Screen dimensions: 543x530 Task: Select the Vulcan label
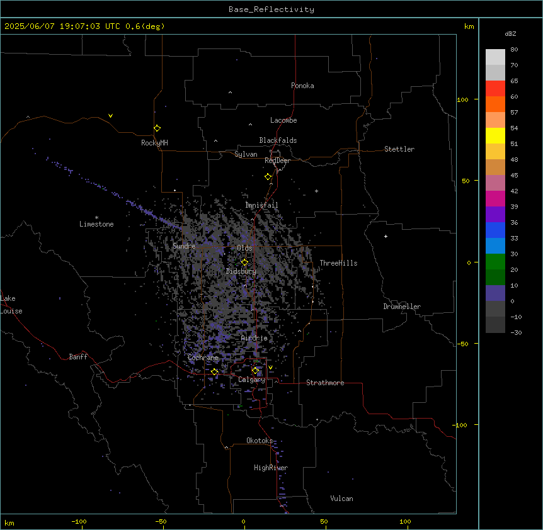click(342, 499)
